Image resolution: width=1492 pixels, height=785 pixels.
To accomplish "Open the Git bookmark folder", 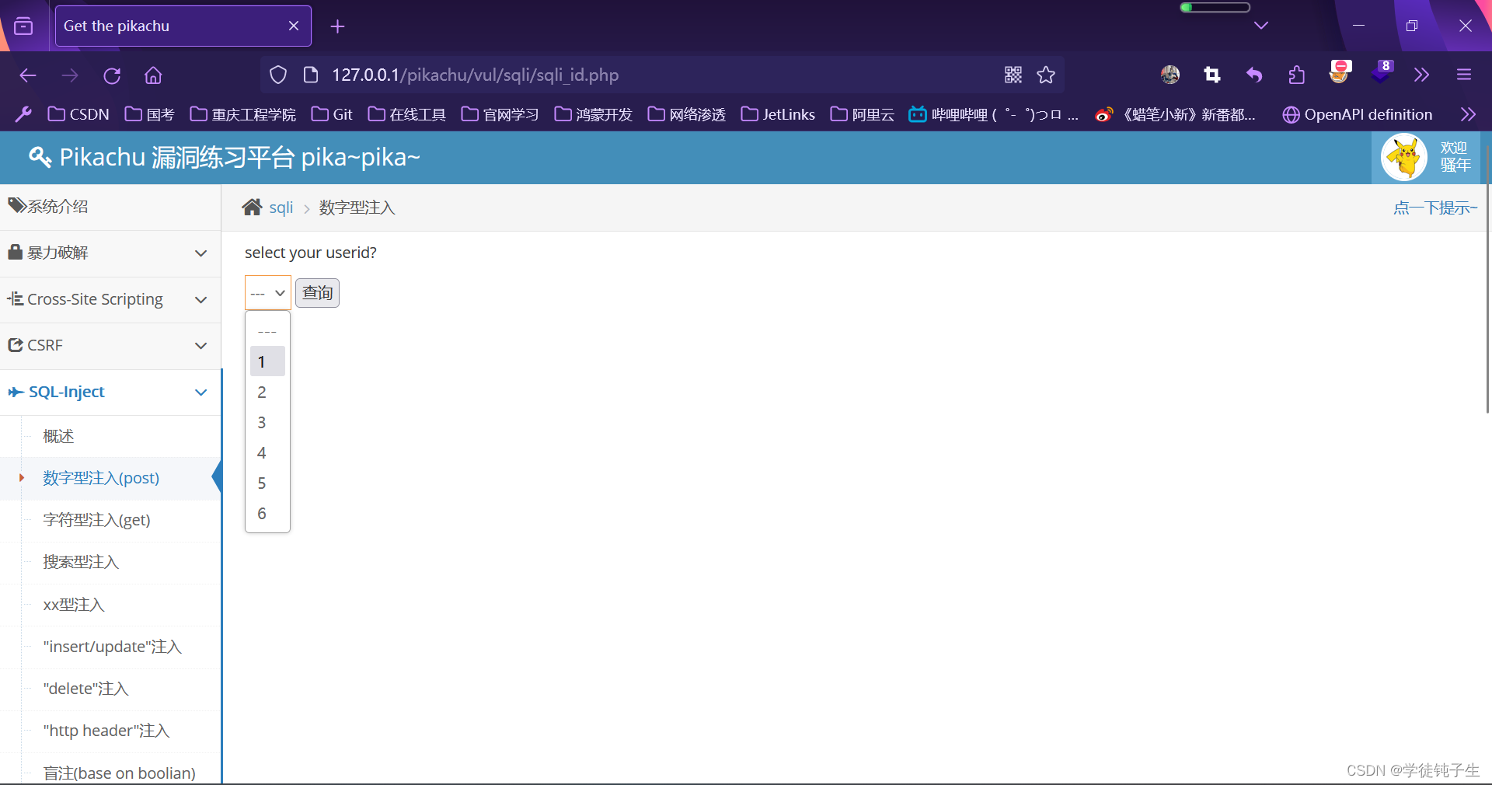I will [x=332, y=114].
